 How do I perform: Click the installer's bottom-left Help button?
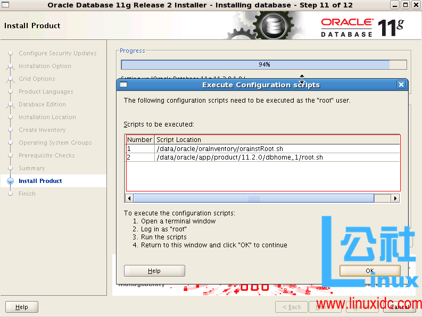pyautogui.click(x=21, y=307)
